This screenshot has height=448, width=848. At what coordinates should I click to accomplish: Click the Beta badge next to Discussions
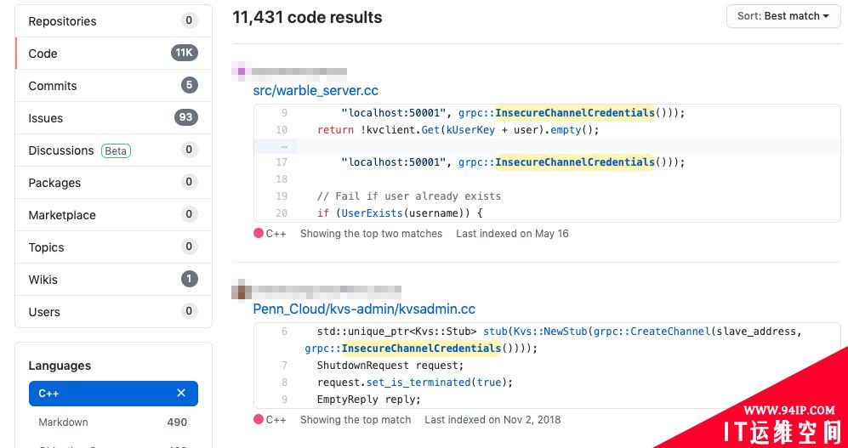116,150
